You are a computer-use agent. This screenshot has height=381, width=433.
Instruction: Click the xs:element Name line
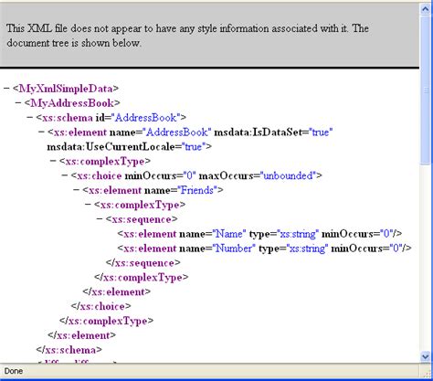(259, 234)
